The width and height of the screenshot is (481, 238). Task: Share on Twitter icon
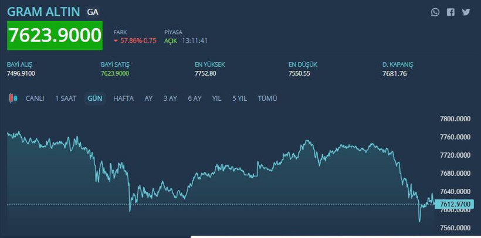click(466, 12)
